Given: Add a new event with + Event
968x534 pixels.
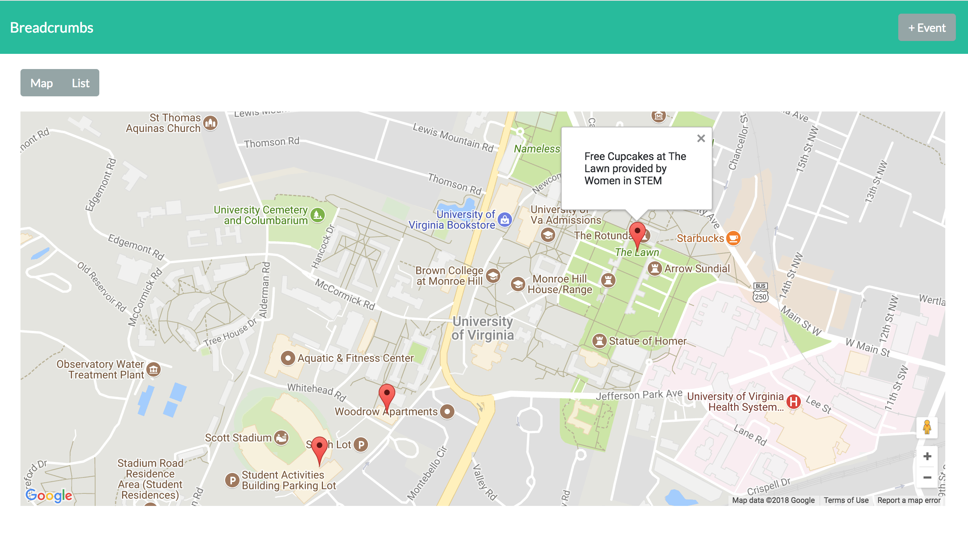Looking at the screenshot, I should point(927,28).
